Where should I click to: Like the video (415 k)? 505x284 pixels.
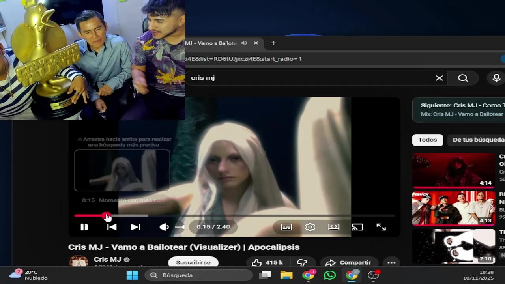click(267, 263)
